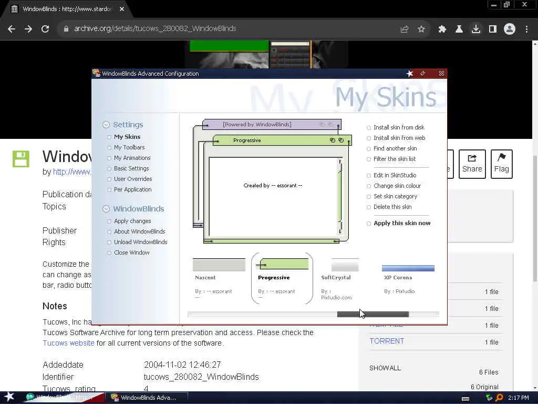Open the browser profile avatar
This screenshot has width=538, height=404.
click(510, 29)
